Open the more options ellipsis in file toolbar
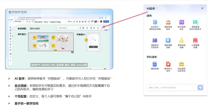Image resolution: width=212 pixels, height=110 pixels. 106,28
